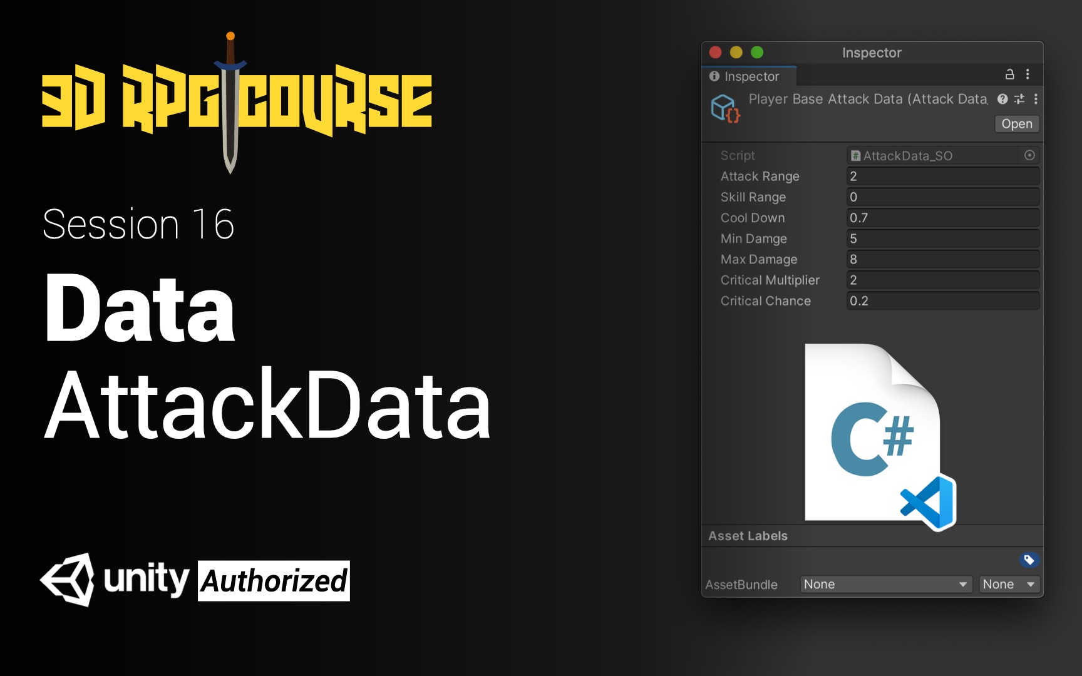Click the object picker circle on the Script field

[x=1029, y=155]
